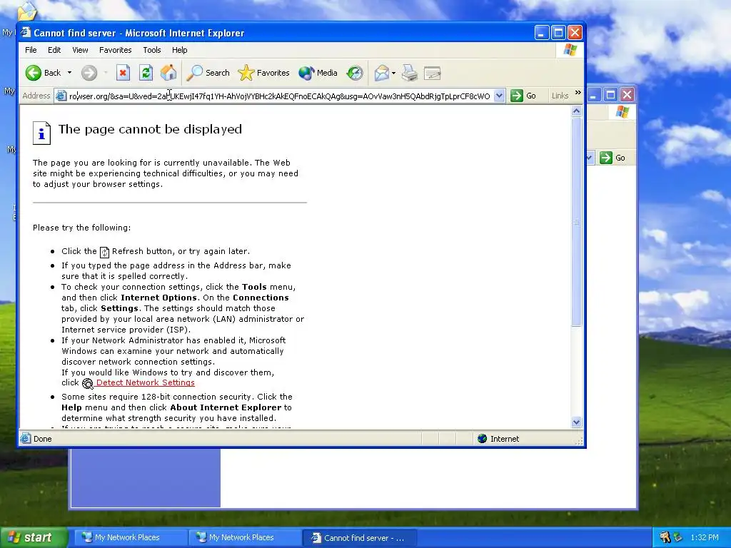Click the Edit page icon in toolbar
Viewport: 731px width, 548px height.
click(x=432, y=73)
